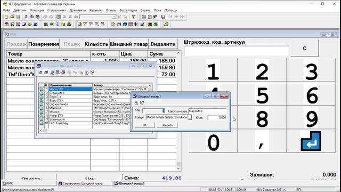Click the receipt table vertical scrollbar down arrow
341x192 pixels.
click(x=178, y=169)
